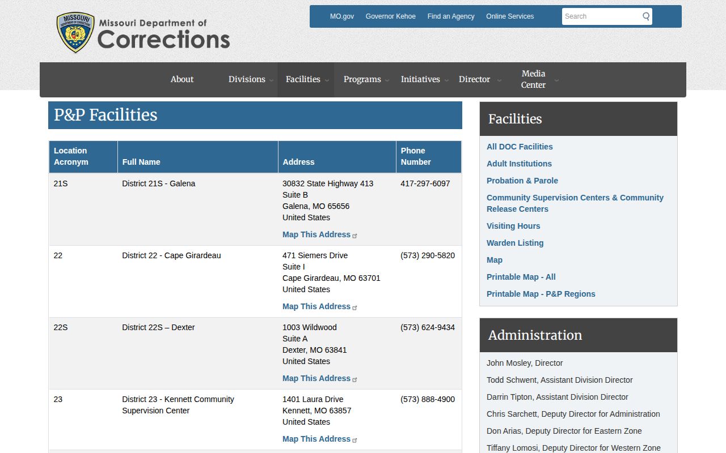726x453 pixels.
Task: Click address 1401 Laura Drive
Action: coord(313,399)
